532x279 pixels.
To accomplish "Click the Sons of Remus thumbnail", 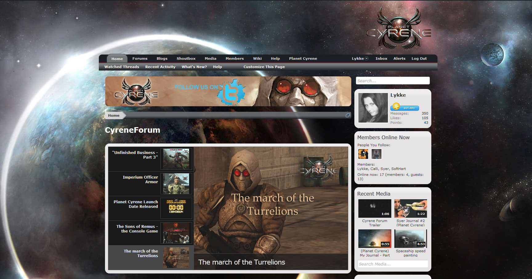I will click(x=176, y=233).
